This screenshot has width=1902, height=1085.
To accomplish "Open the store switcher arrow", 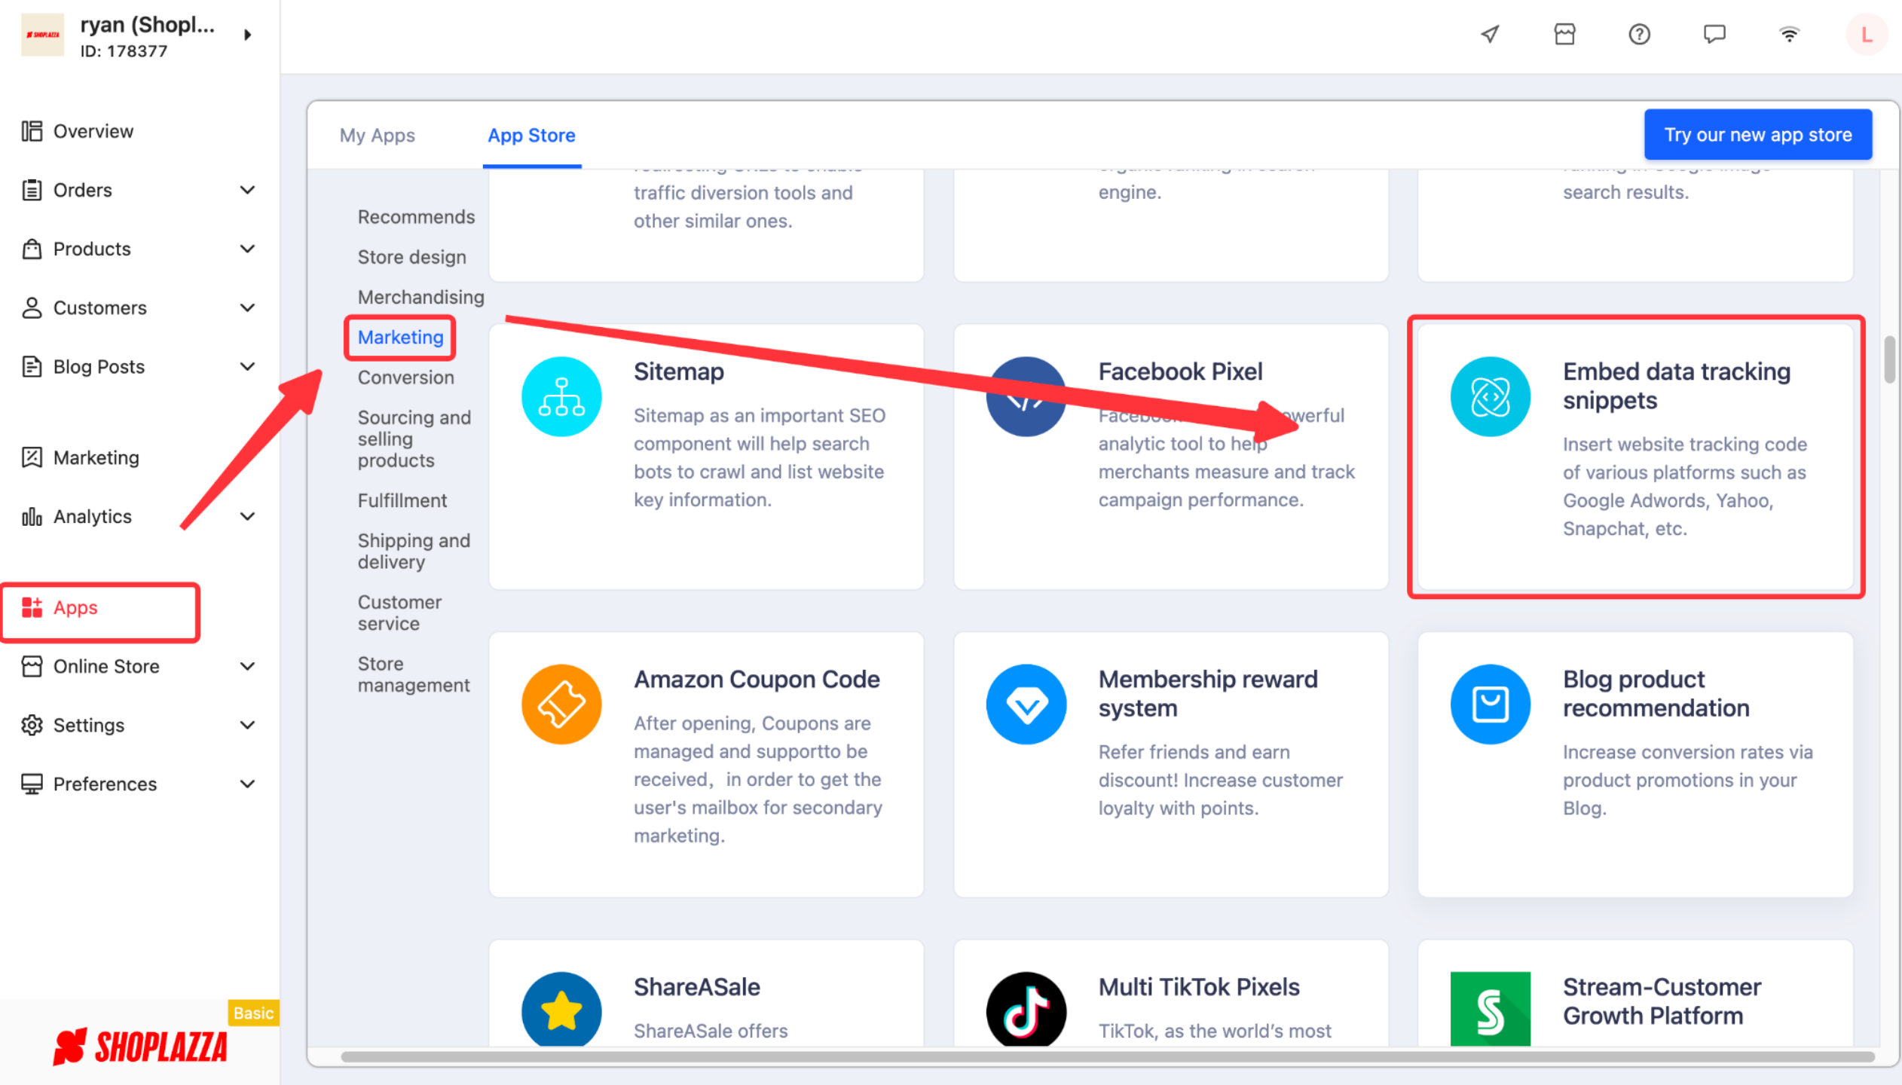I will pyautogui.click(x=247, y=35).
